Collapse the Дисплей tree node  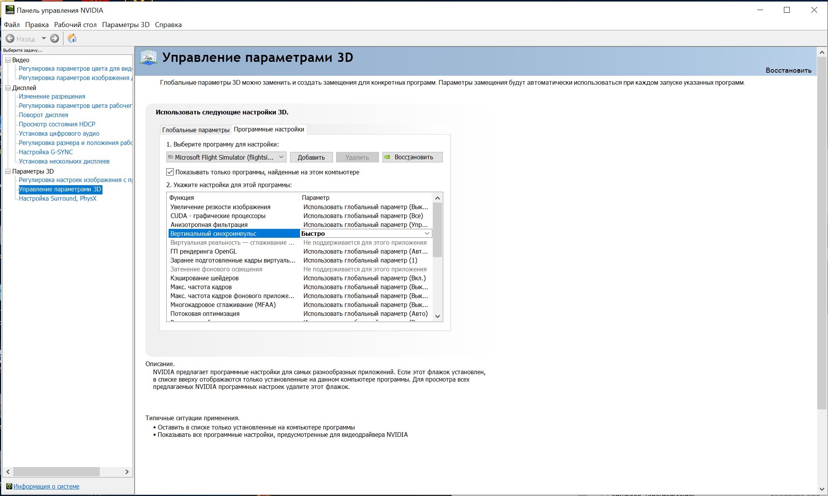click(7, 88)
